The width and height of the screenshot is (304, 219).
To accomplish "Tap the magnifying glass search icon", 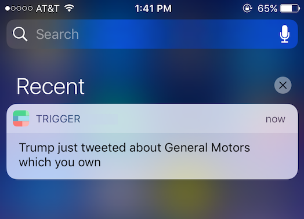I will click(20, 34).
